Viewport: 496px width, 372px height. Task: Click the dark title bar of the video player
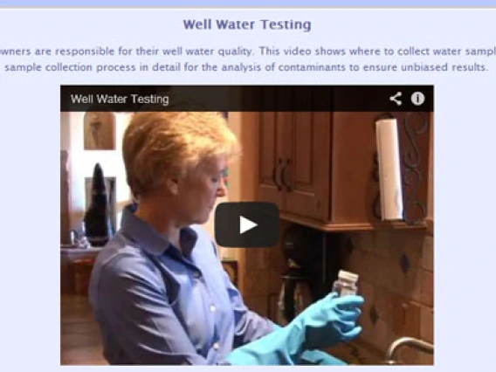[x=247, y=99]
